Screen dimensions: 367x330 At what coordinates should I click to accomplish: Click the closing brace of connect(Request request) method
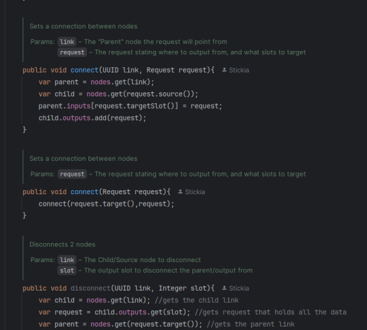(x=24, y=216)
